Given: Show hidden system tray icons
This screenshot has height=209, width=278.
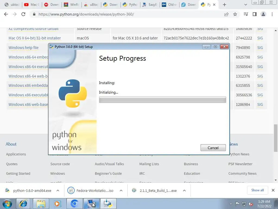Looking at the screenshot, I should 231,204.
